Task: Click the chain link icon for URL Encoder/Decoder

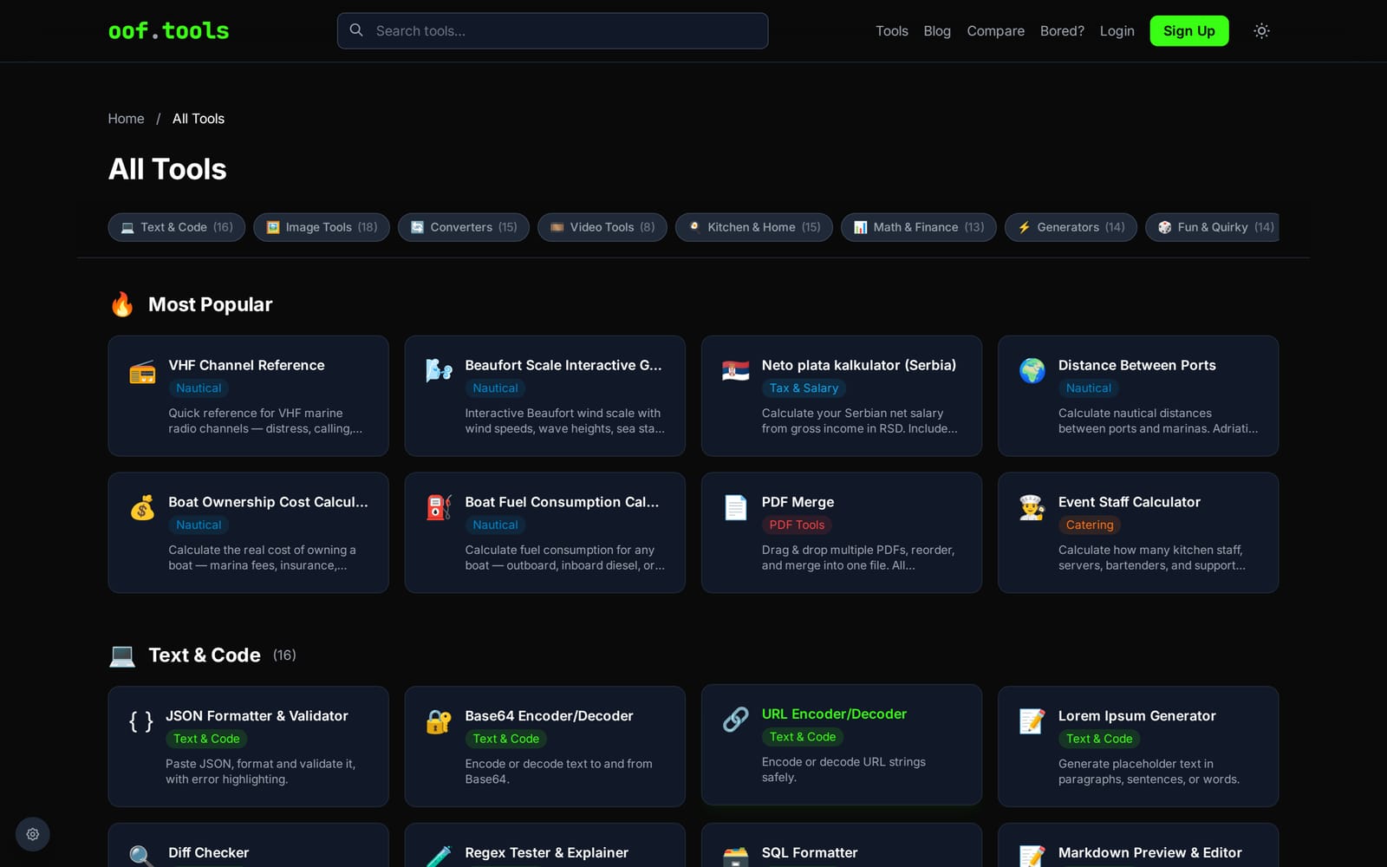Action: [x=735, y=720]
